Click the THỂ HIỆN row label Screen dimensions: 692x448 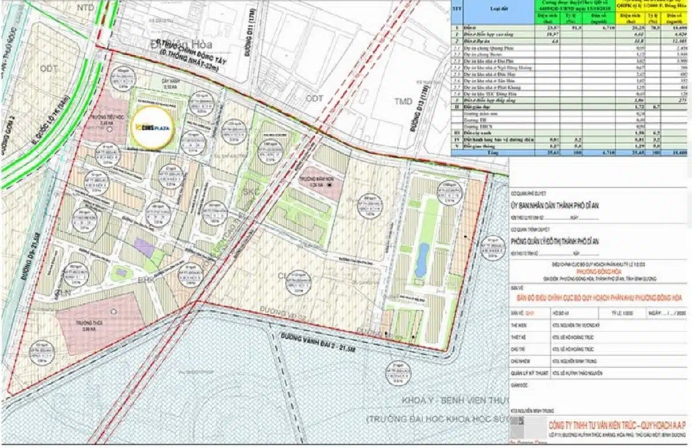tap(518, 325)
